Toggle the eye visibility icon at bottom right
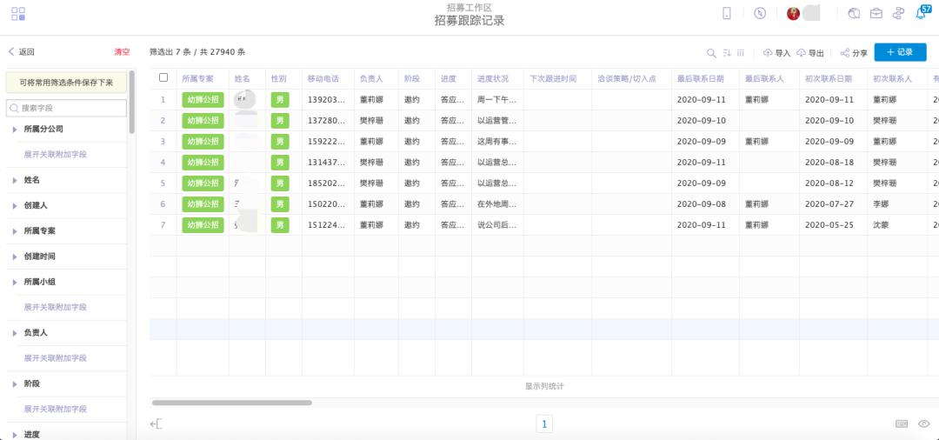939x440 pixels. coord(923,423)
